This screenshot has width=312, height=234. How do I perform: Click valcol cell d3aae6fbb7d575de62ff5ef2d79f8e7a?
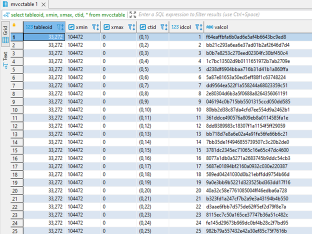pyautogui.click(x=258, y=206)
